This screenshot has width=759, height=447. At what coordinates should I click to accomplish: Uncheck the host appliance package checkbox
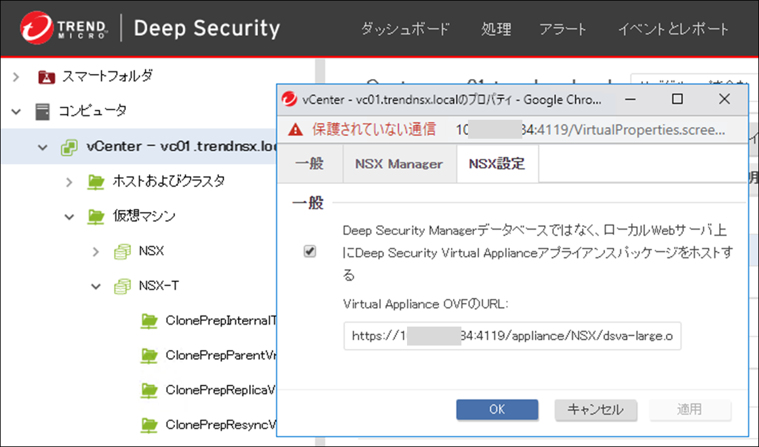310,252
